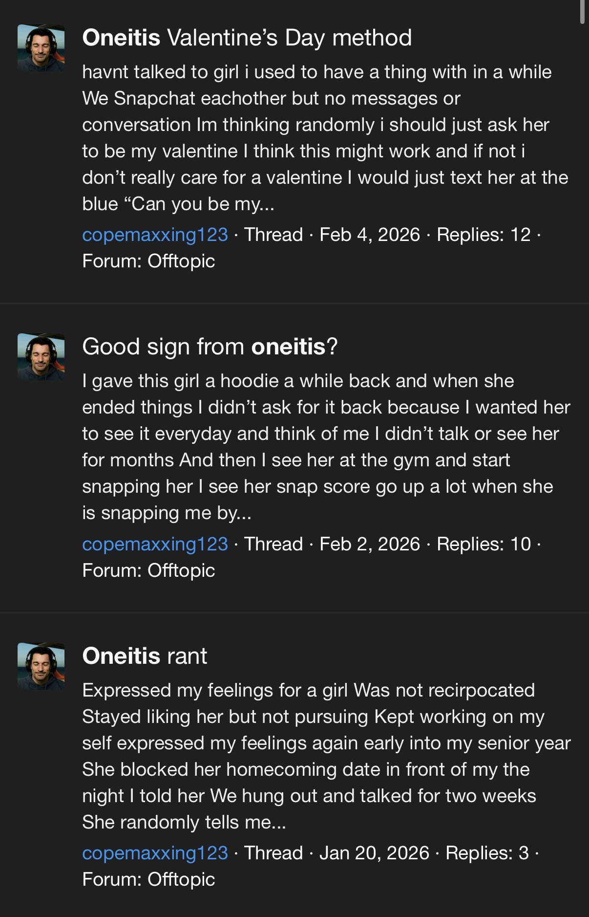Click "Replies: 10" on the Good sign thread
The height and width of the screenshot is (917, 589).
point(484,544)
